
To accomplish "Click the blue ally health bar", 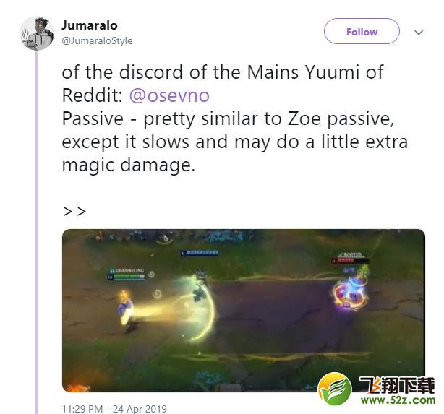I will tap(200, 252).
